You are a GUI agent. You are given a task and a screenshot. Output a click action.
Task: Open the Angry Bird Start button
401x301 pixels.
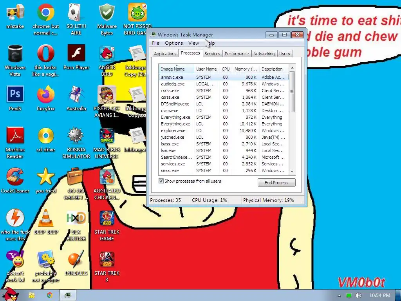11,294
